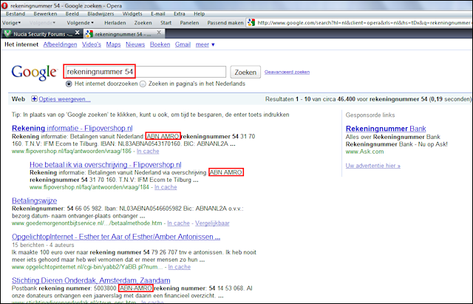Click the plus icon beside Opties weergeven
This screenshot has height=304, width=473.
tap(34, 98)
